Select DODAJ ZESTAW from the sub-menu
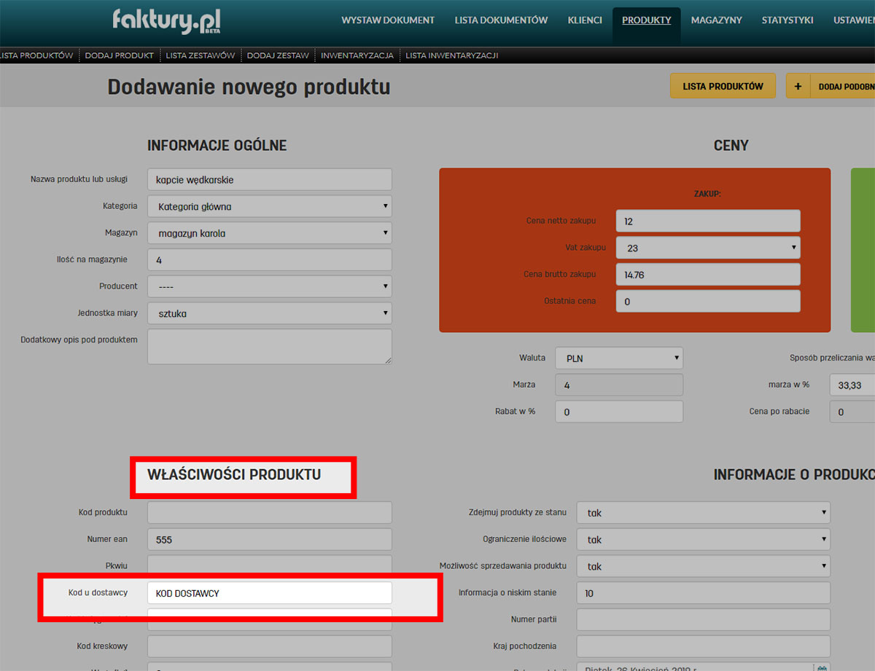Screen dimensions: 875x671 (x=278, y=55)
